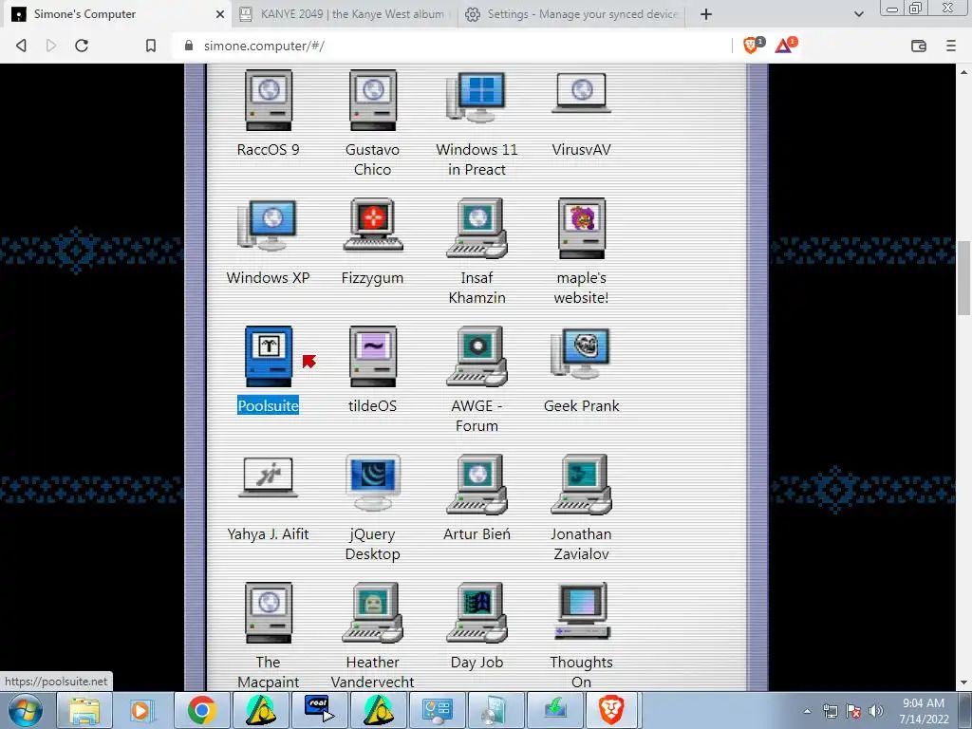
Task: Show hidden tray icons arrow
Action: 807,711
